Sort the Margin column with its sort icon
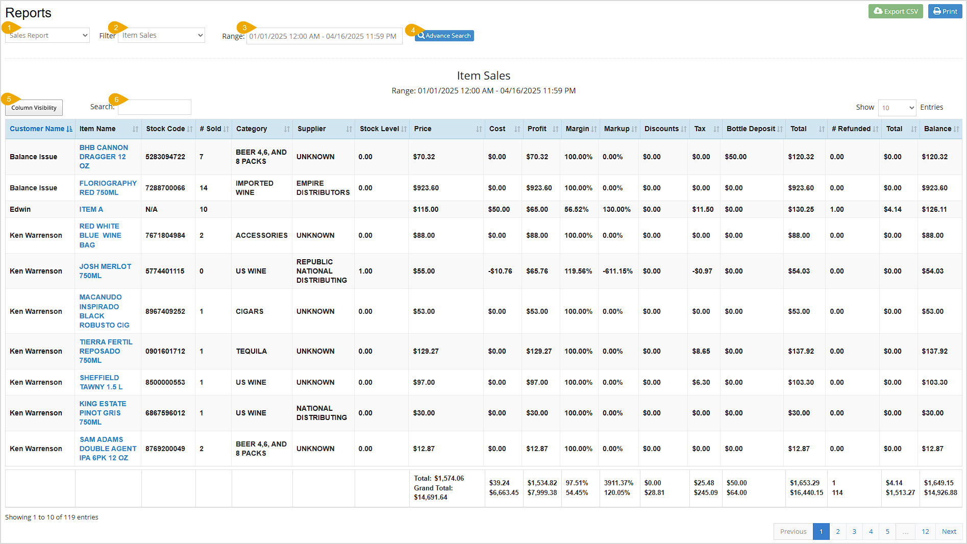 tap(593, 129)
